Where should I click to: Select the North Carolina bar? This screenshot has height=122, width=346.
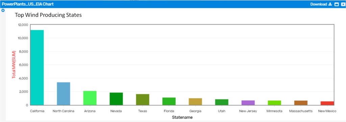[64, 94]
